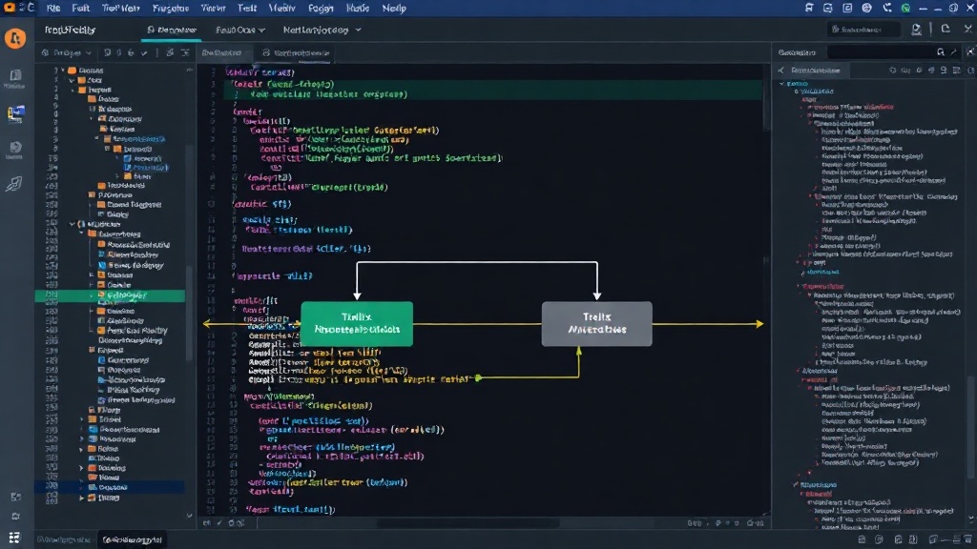This screenshot has width=977, height=549.
Task: Click the grid icon at bottom-left corner
Action: coord(14,538)
